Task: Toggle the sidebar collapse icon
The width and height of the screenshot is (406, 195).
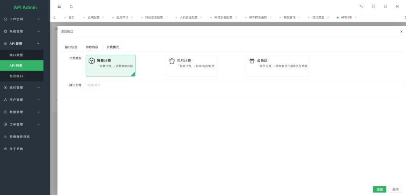Action: click(59, 6)
